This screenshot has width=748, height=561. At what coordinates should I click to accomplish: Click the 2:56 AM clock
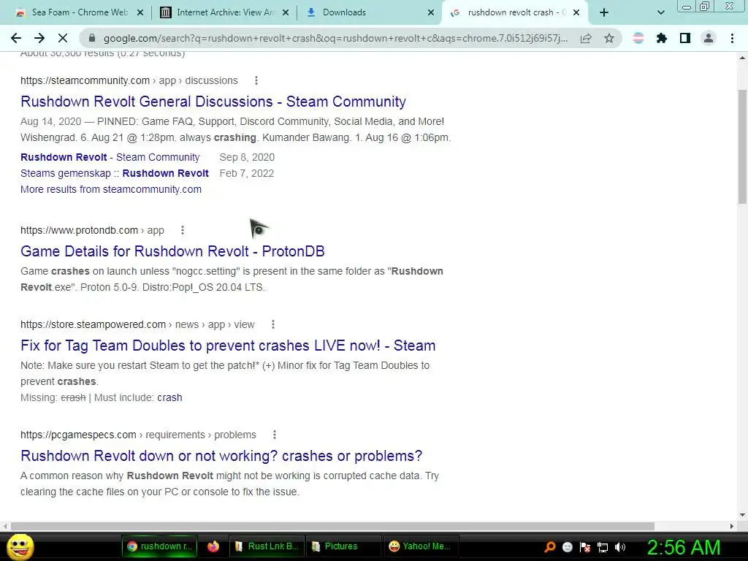point(684,547)
